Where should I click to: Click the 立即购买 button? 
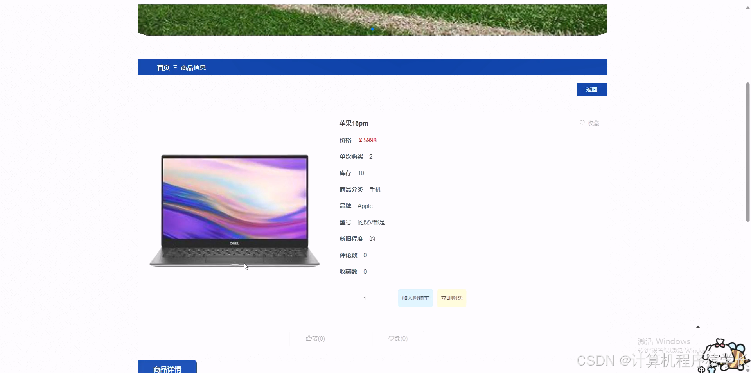click(x=451, y=298)
